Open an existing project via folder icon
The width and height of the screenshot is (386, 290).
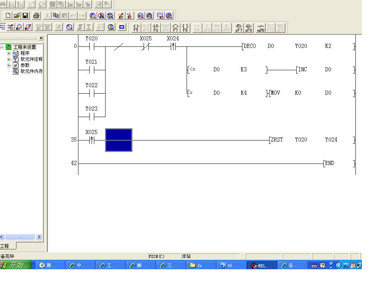(17, 15)
